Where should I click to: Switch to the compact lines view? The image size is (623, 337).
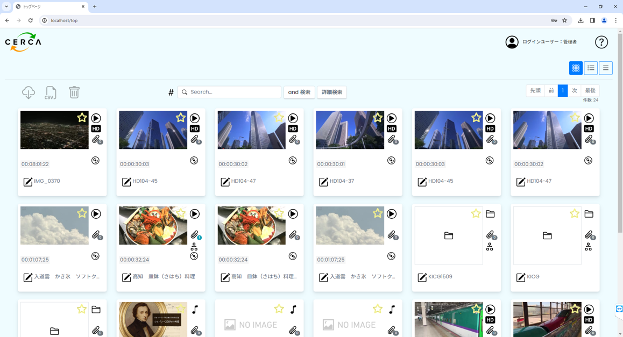(606, 68)
